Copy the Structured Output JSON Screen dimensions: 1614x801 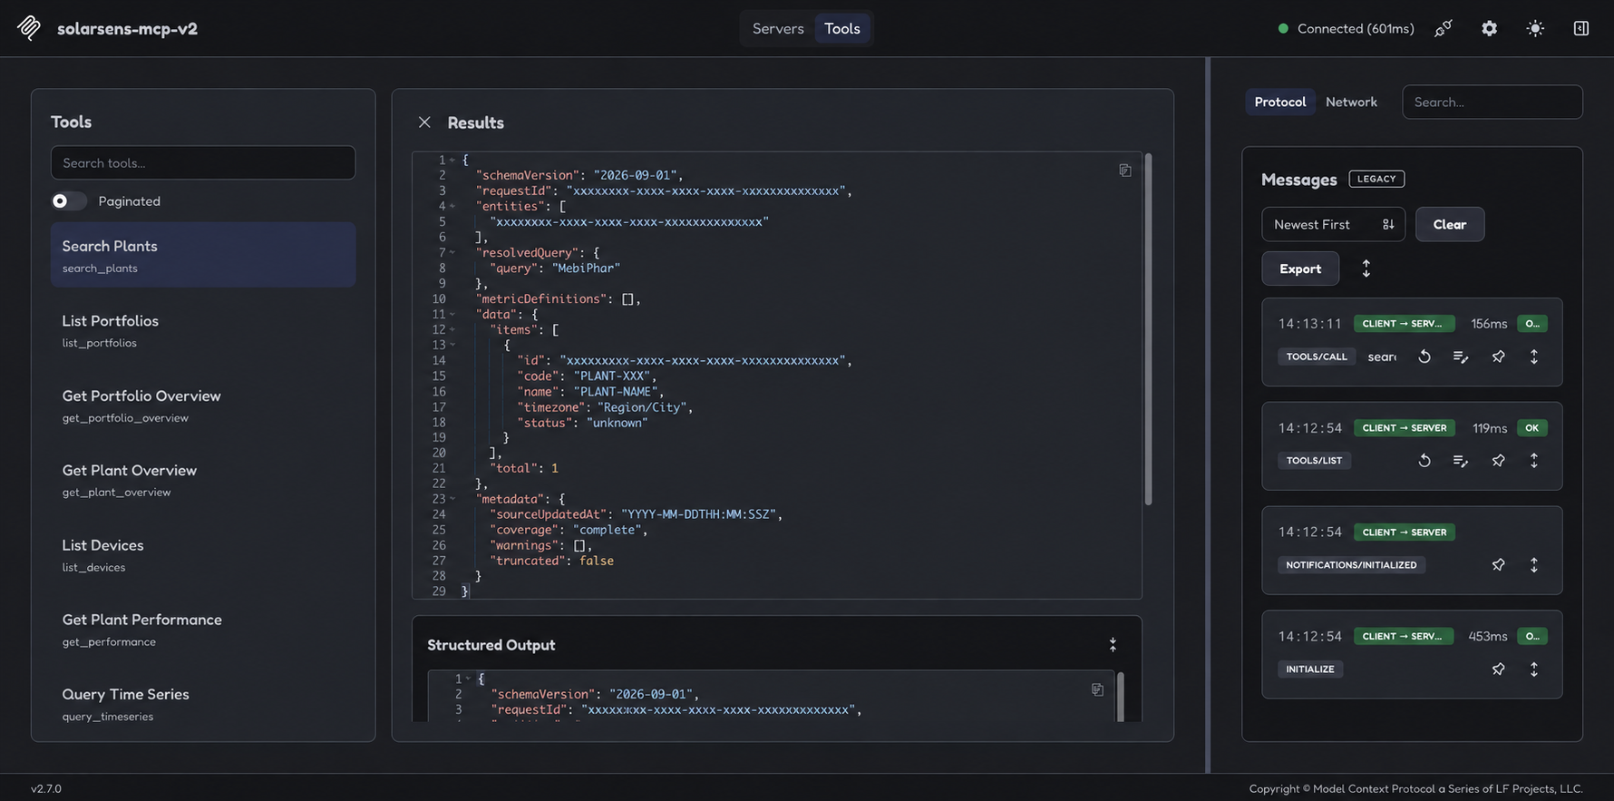1097,689
